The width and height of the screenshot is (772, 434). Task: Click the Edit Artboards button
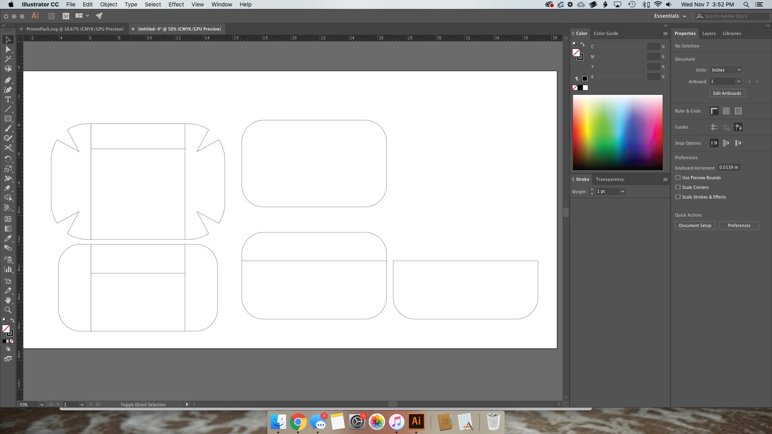click(727, 93)
